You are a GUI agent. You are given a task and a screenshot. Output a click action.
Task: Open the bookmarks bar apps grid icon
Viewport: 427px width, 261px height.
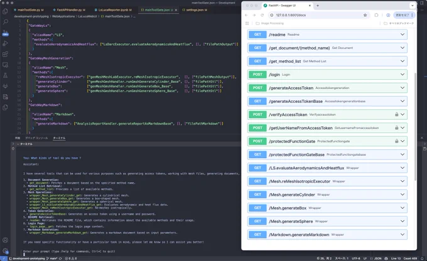tap(247, 23)
